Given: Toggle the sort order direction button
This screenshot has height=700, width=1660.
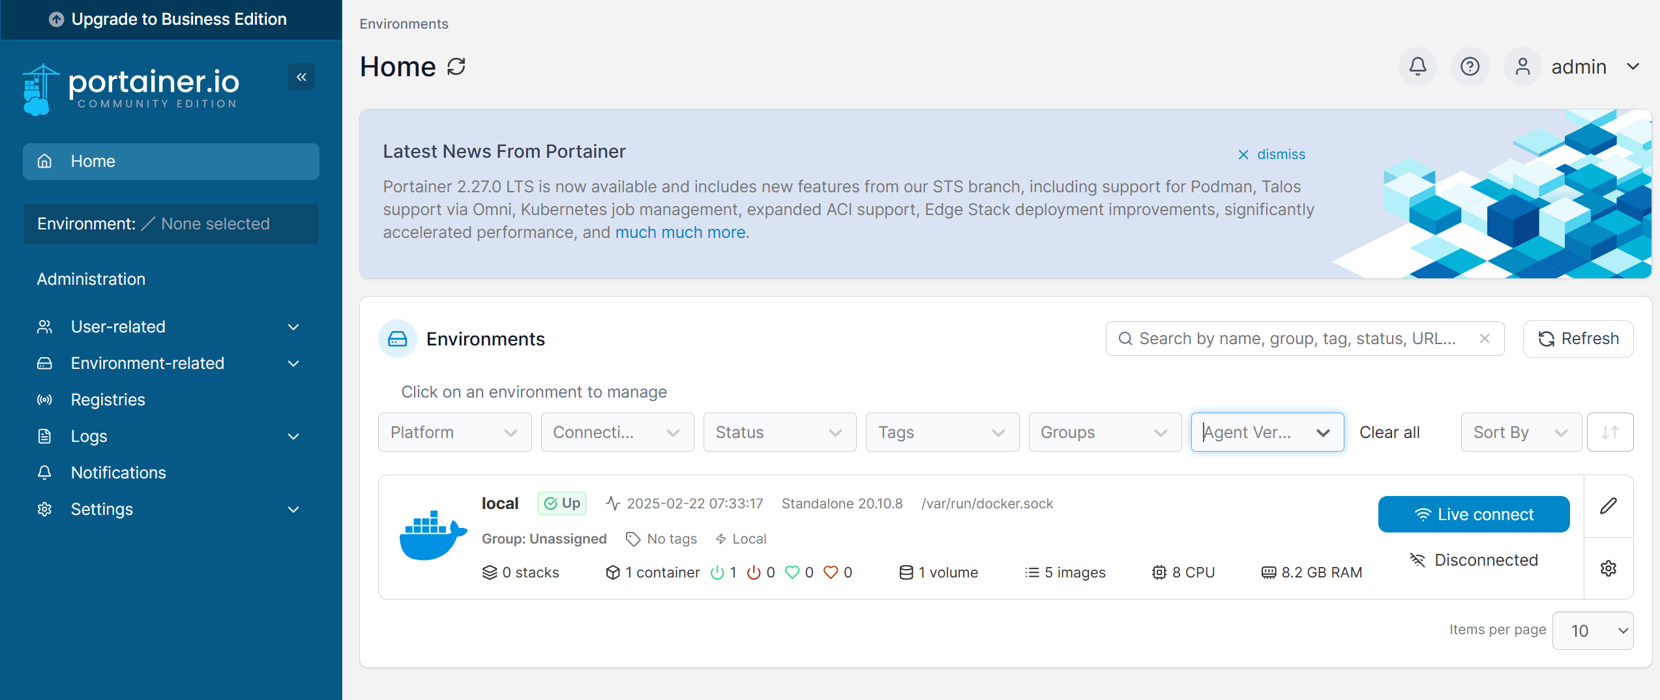Looking at the screenshot, I should [x=1610, y=432].
